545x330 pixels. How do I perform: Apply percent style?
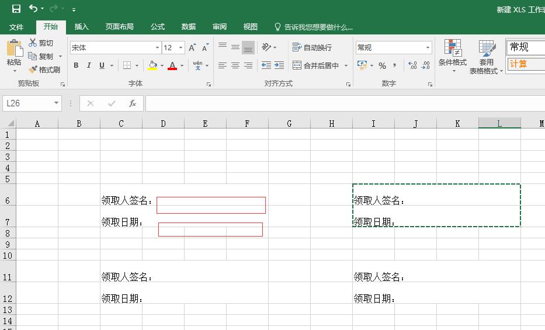[383, 65]
